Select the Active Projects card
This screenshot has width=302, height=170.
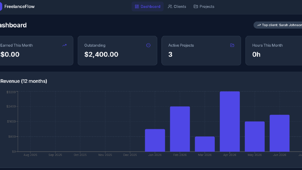click(x=201, y=51)
